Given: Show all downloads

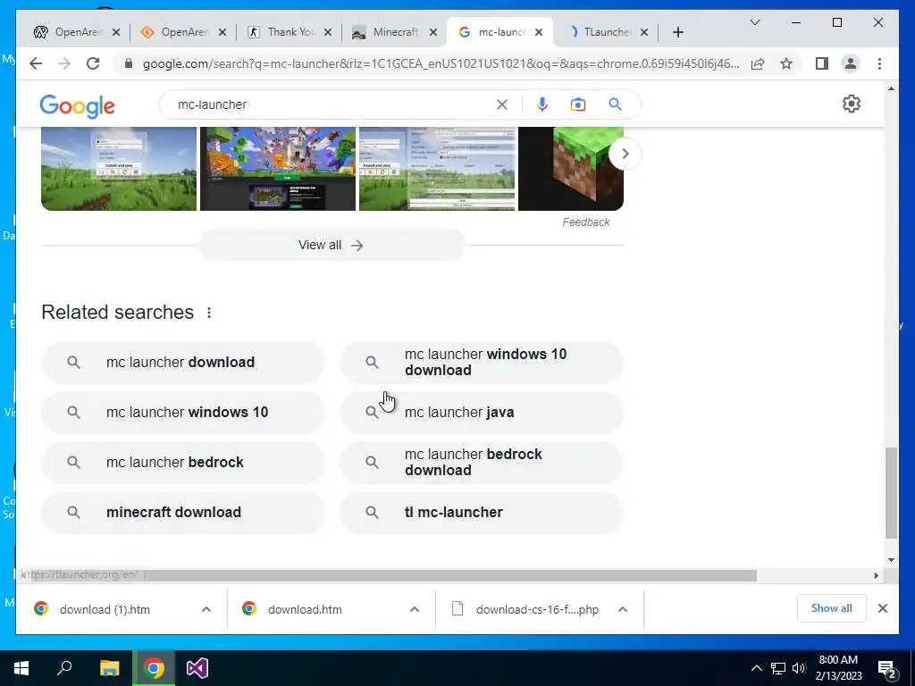Looking at the screenshot, I should click(x=831, y=608).
